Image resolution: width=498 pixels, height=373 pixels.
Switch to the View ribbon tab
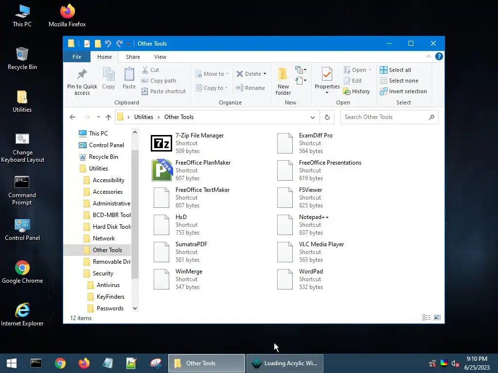pos(160,57)
